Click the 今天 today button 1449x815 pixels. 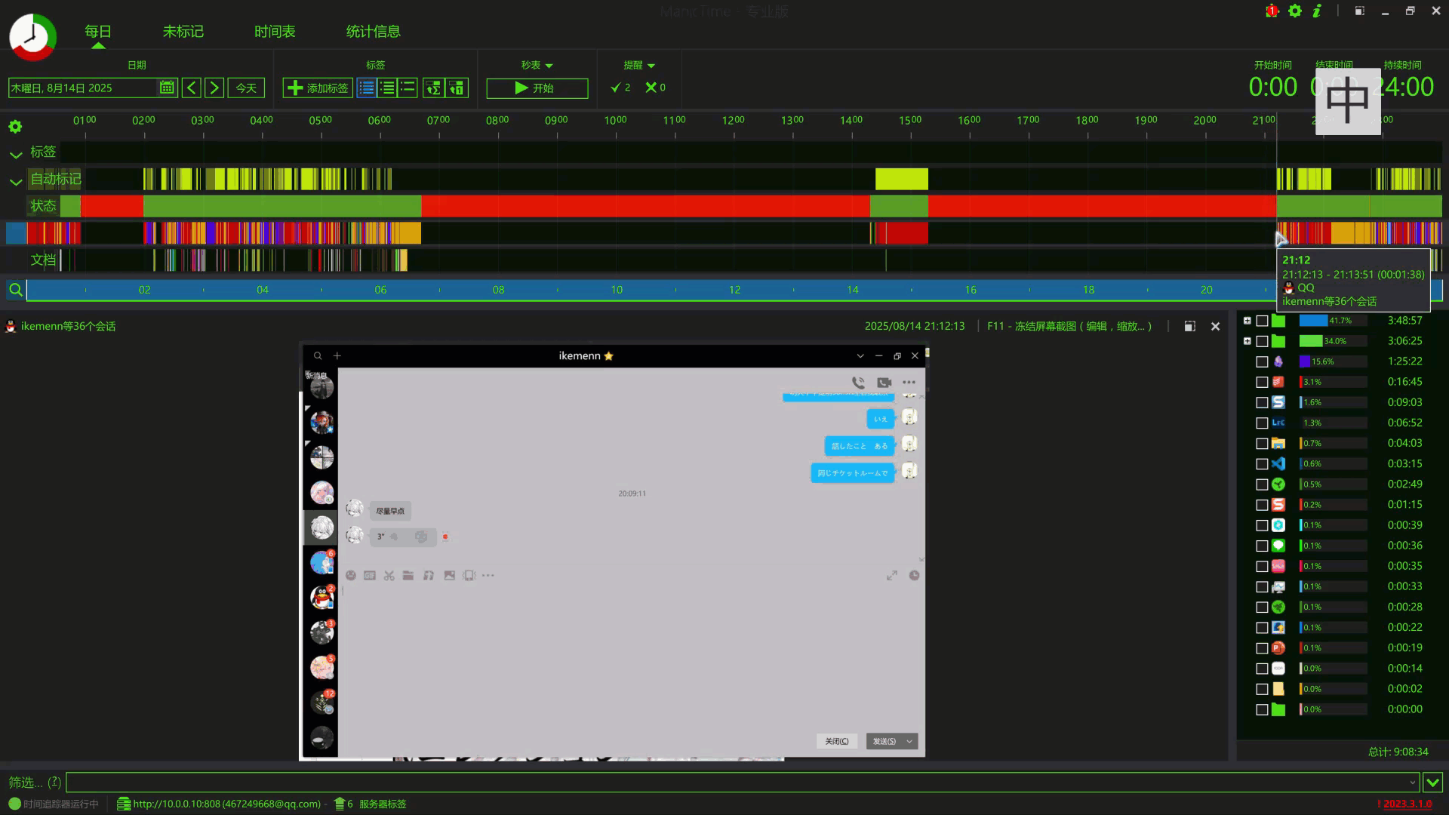point(246,88)
